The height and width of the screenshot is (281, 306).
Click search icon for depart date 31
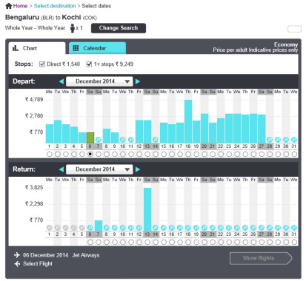[x=294, y=140]
